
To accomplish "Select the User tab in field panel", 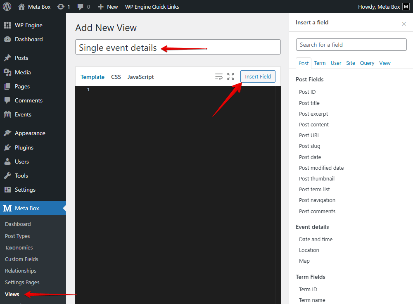I will (x=336, y=63).
